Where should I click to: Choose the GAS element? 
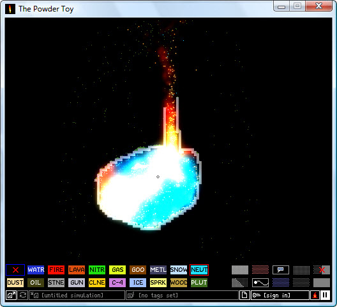[117, 270]
